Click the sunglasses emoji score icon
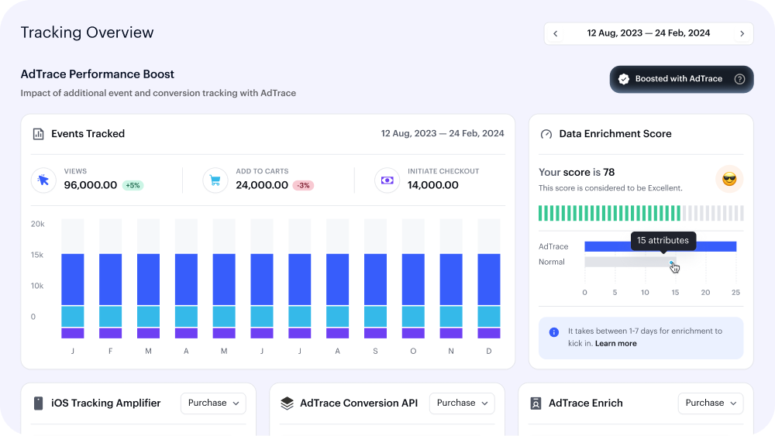The width and height of the screenshot is (775, 436). [729, 179]
